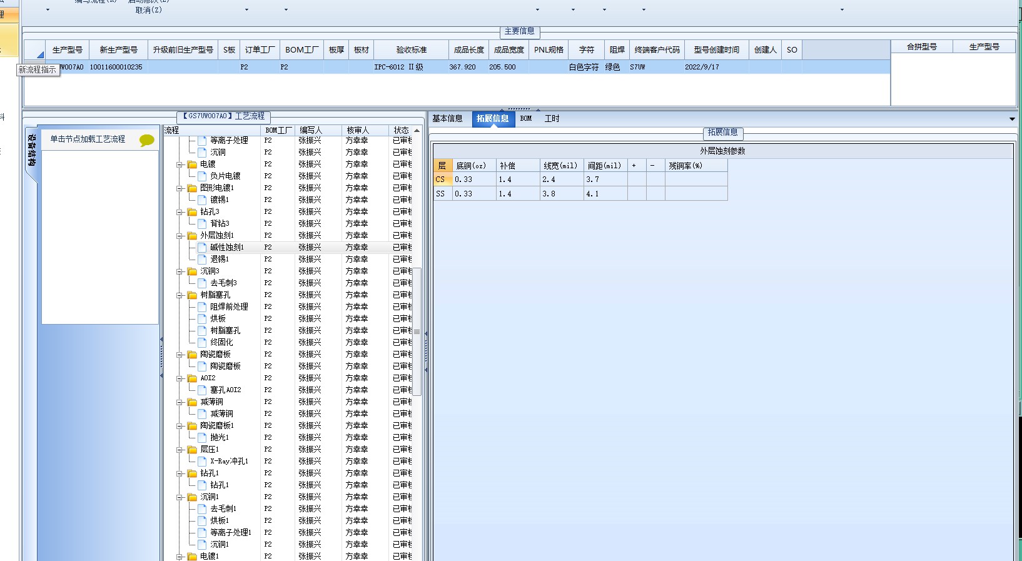Click the document icon of 塞孔AOI2
This screenshot has height=561, width=1022.
pyautogui.click(x=202, y=390)
